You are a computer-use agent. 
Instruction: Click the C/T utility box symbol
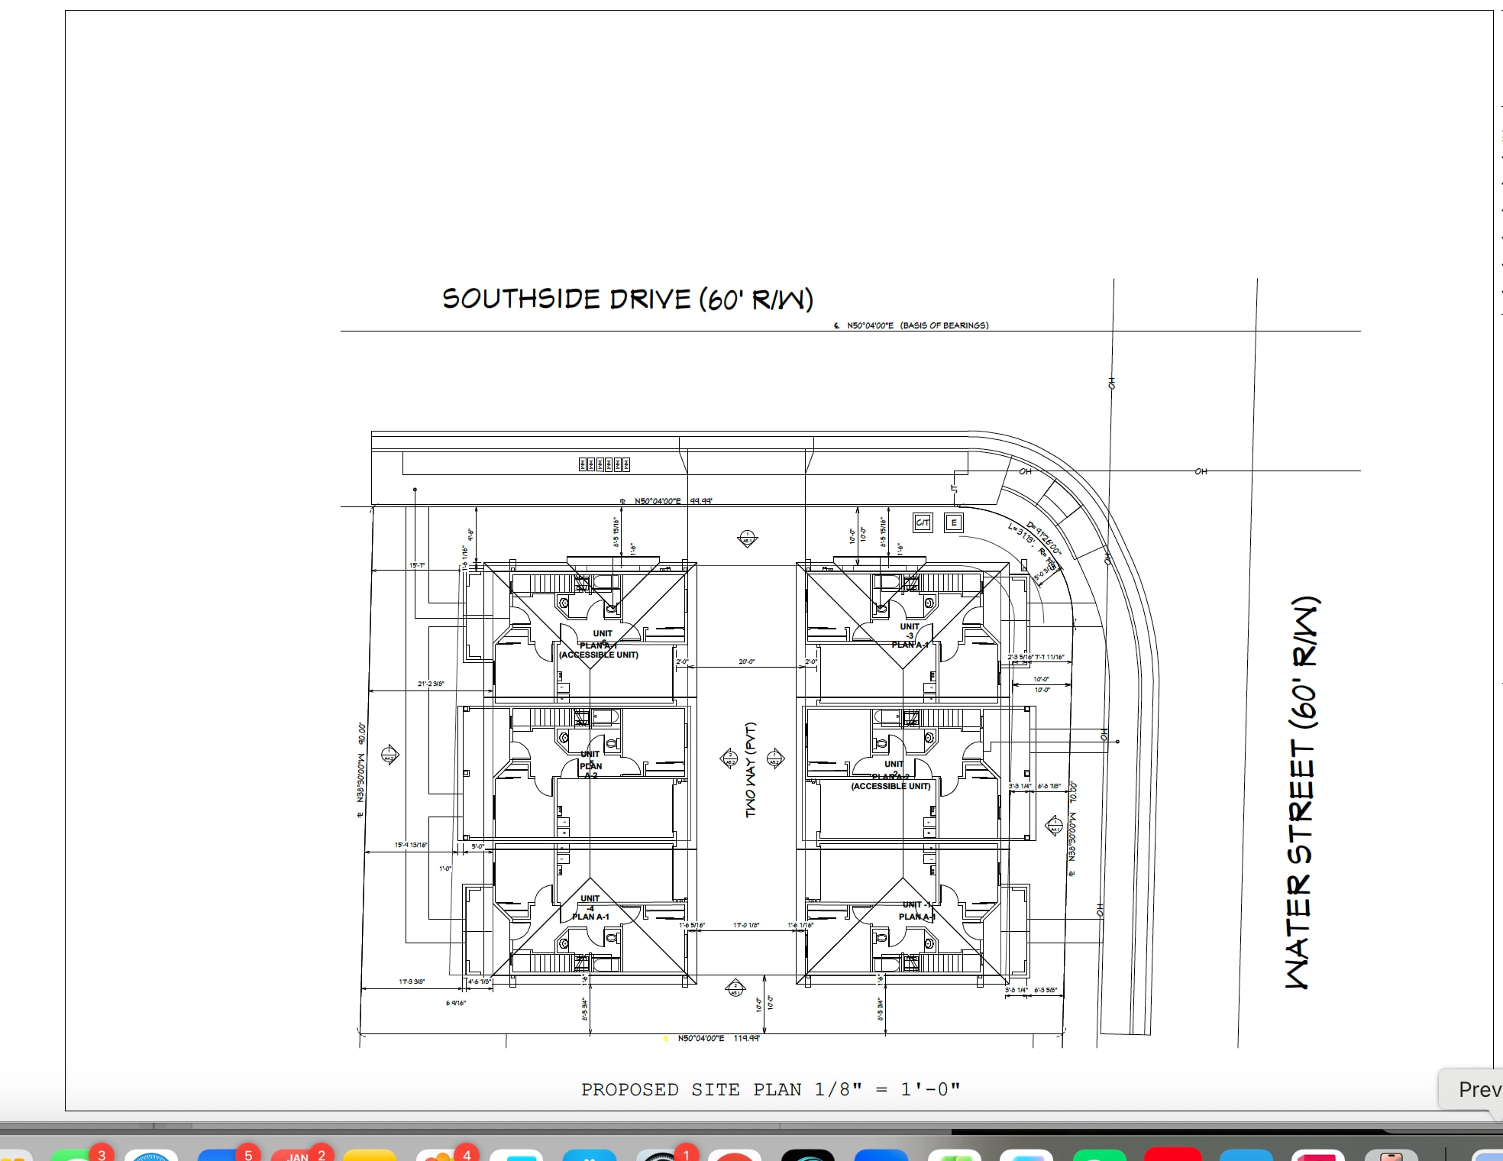click(x=923, y=522)
